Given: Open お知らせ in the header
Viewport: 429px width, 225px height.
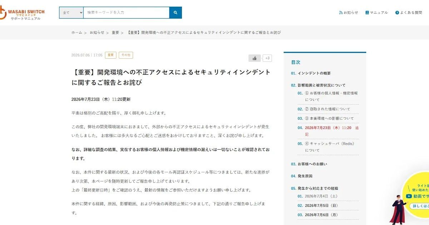Looking at the screenshot, I should pyautogui.click(x=349, y=12).
